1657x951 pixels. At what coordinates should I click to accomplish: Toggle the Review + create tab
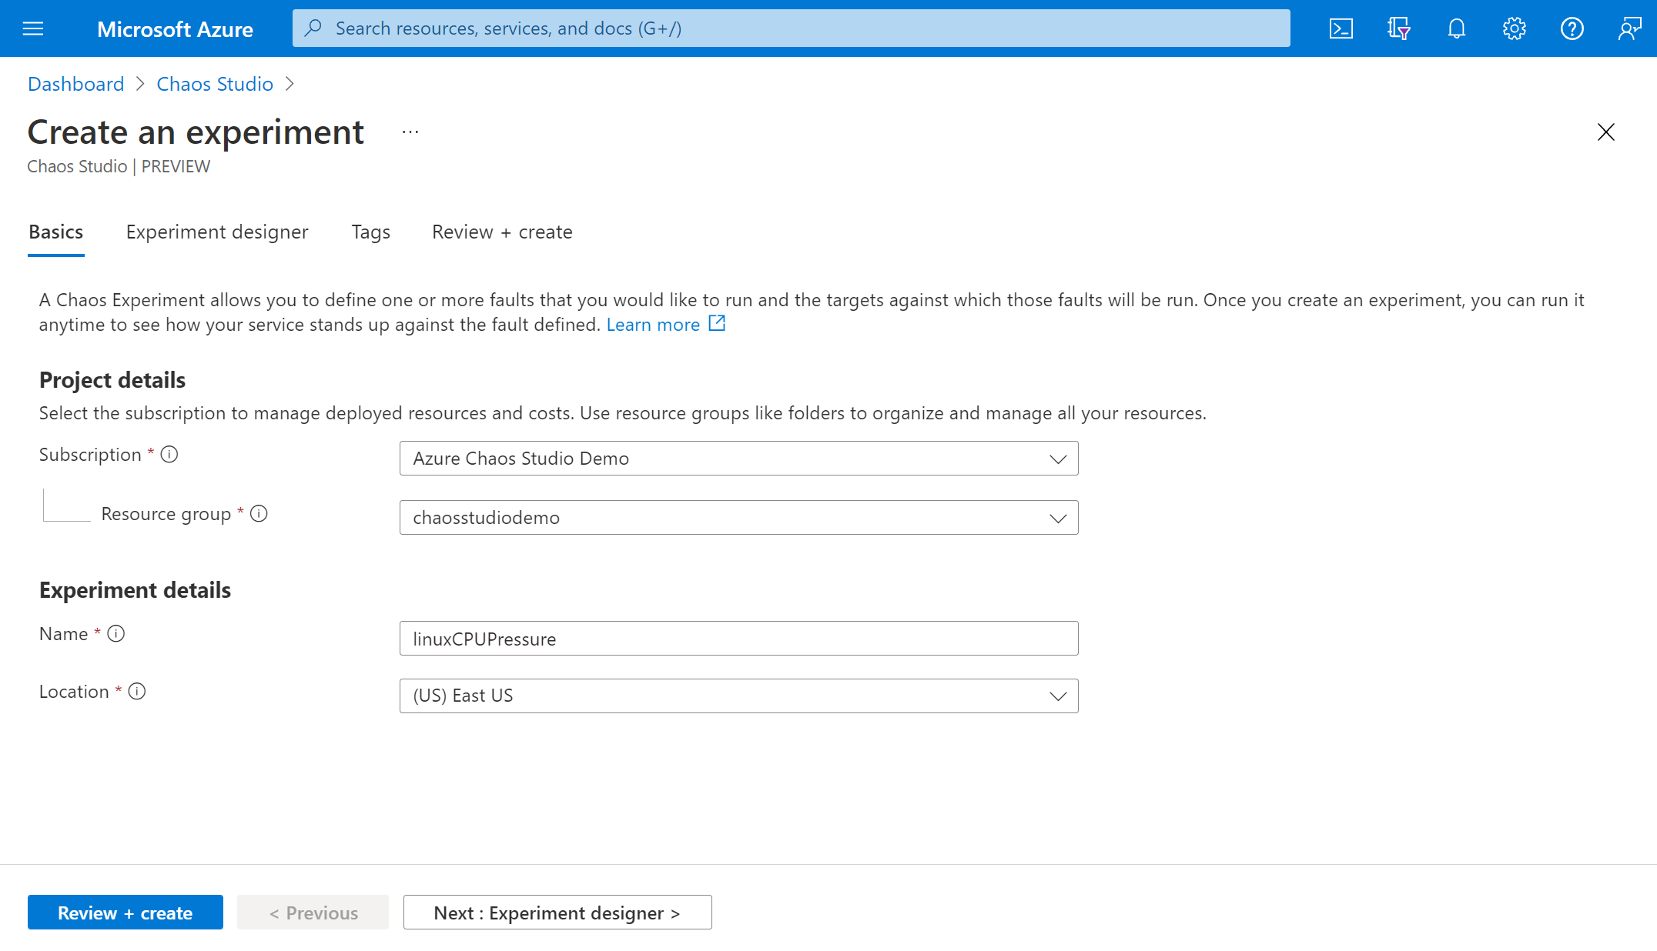500,231
